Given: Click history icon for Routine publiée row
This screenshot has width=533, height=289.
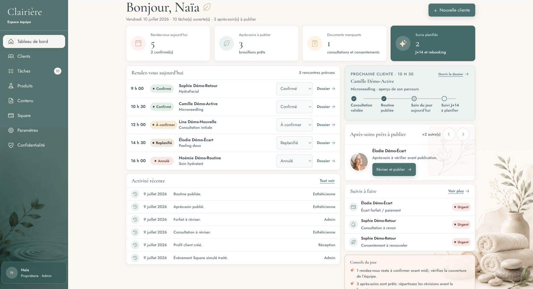Looking at the screenshot, I should pyautogui.click(x=135, y=194).
